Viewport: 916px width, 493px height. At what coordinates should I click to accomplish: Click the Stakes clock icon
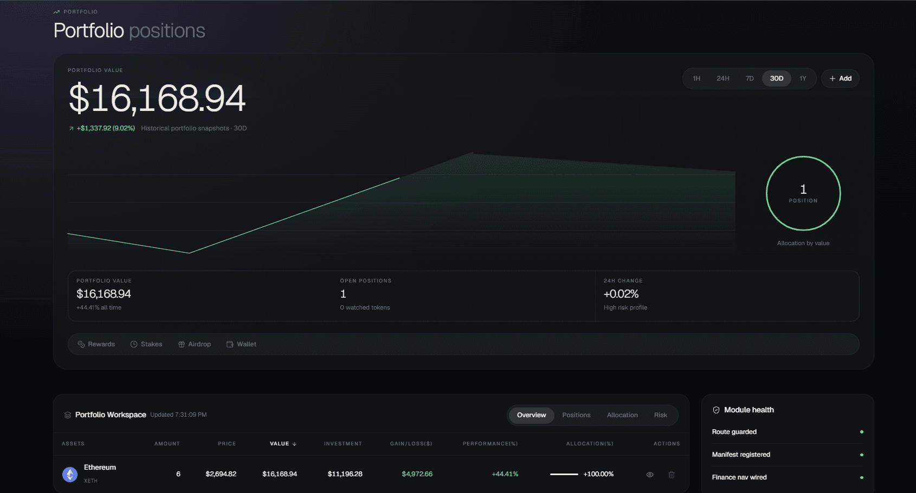134,344
